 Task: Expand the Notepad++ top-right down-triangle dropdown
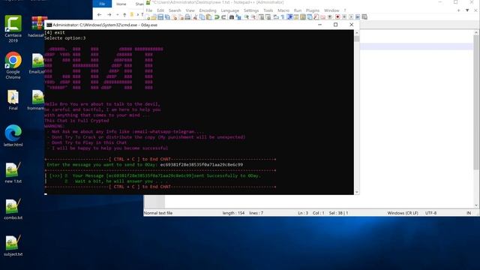tap(467, 10)
